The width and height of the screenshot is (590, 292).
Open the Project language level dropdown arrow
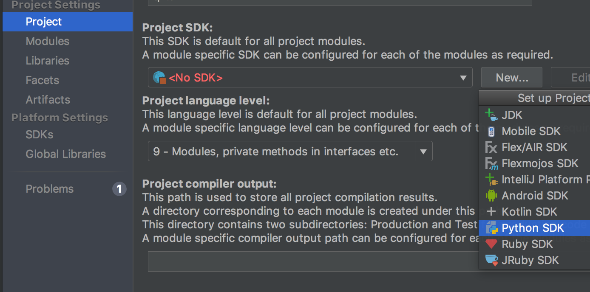tap(423, 152)
